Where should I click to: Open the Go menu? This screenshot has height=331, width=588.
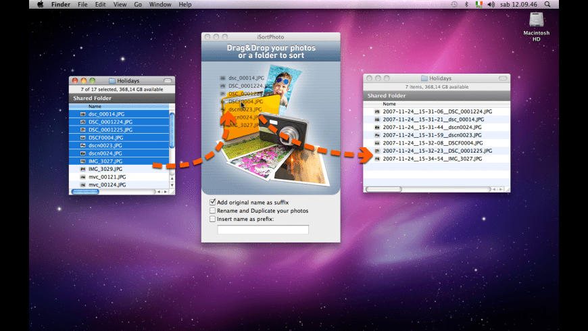(x=138, y=5)
